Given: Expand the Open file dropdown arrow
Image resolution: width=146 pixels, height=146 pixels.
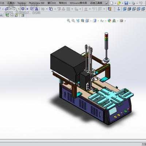Looking at the screenshot, I should pos(123,3).
